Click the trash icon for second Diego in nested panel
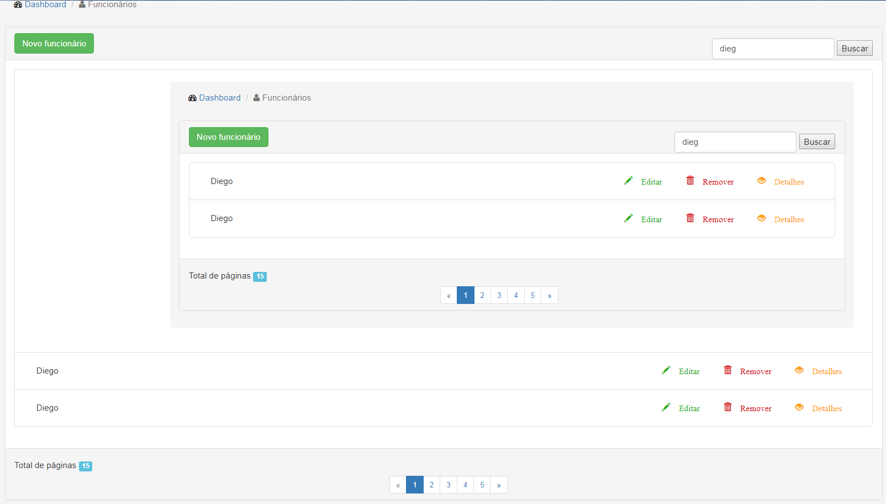Screen dimensions: 886x504 tap(690, 218)
